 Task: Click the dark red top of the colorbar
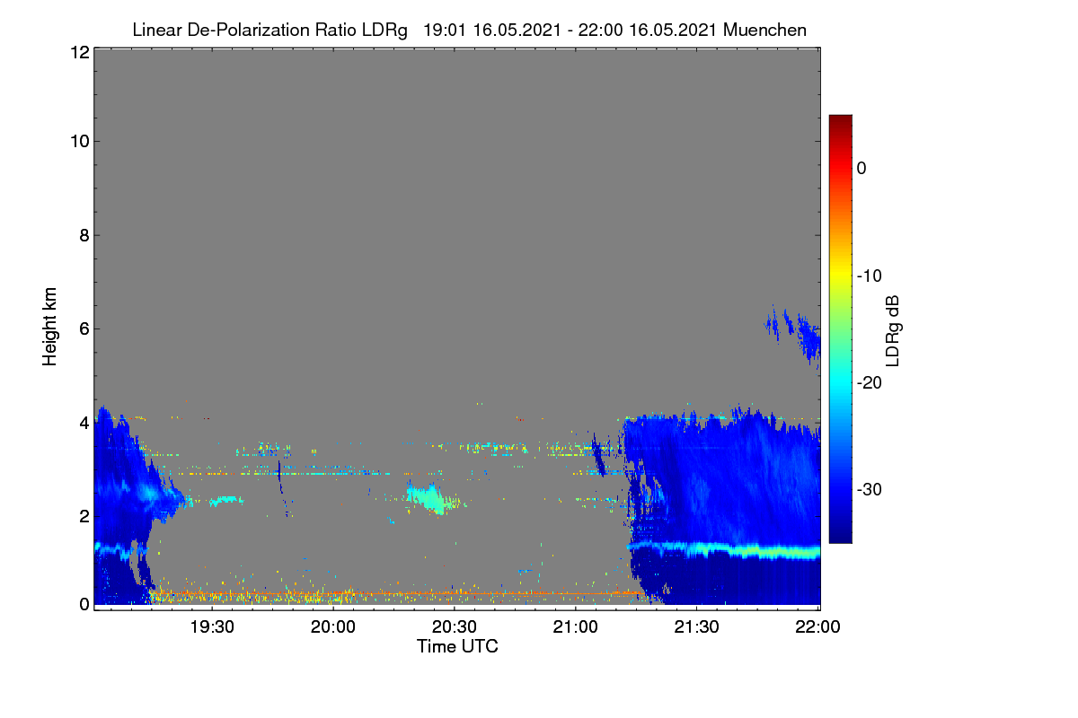tap(840, 121)
